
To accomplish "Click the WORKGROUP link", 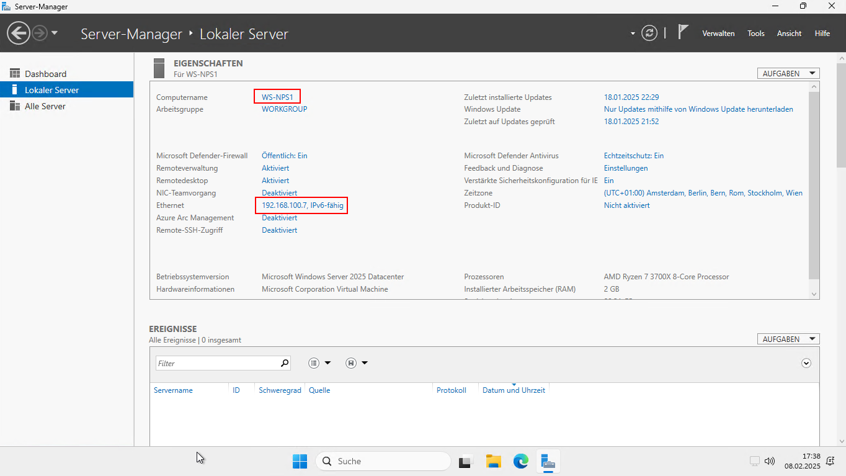I will pyautogui.click(x=284, y=109).
